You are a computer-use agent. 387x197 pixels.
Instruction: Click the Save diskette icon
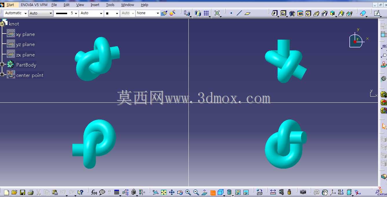[22, 192]
